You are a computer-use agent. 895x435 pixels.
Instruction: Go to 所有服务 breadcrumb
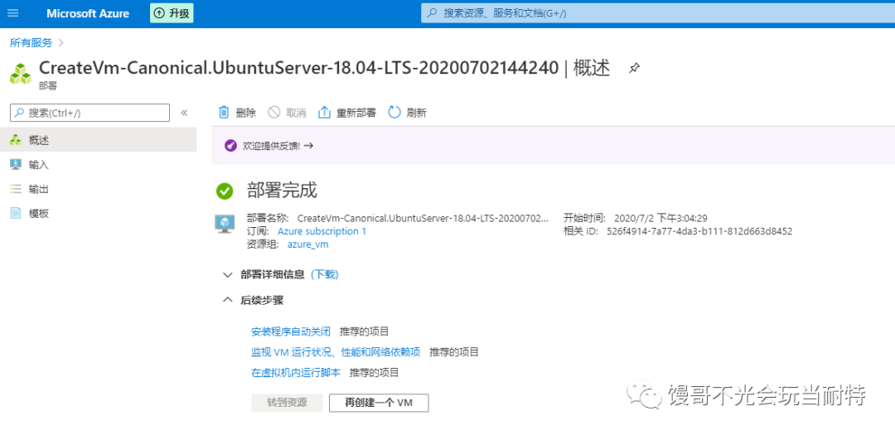[x=31, y=42]
